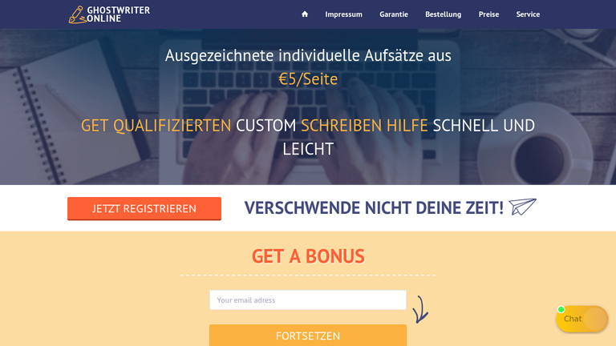The image size is (616, 346).
Task: Click the Verschwende nicht deine Zeit headline
Action: tap(374, 207)
